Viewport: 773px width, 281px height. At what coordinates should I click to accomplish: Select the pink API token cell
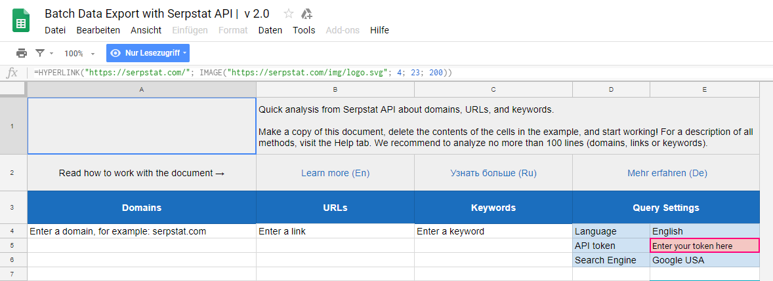[705, 246]
